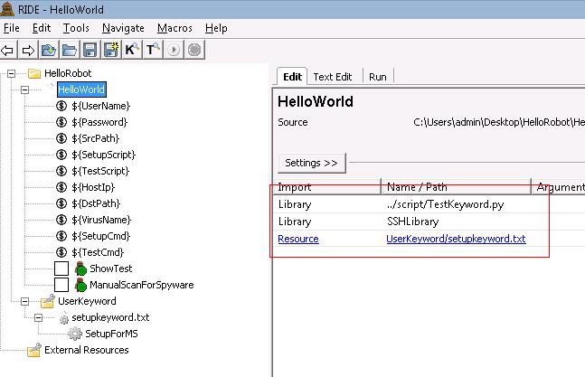Tick the ManualScanForSpyware test case checkbox
The width and height of the screenshot is (585, 377).
[61, 285]
